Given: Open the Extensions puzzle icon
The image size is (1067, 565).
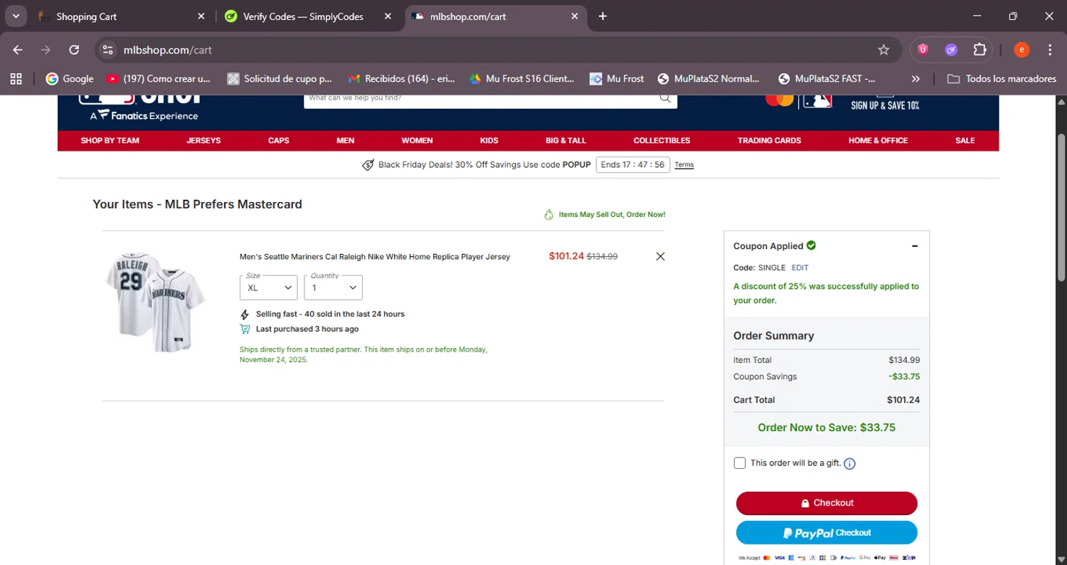Looking at the screenshot, I should 980,50.
